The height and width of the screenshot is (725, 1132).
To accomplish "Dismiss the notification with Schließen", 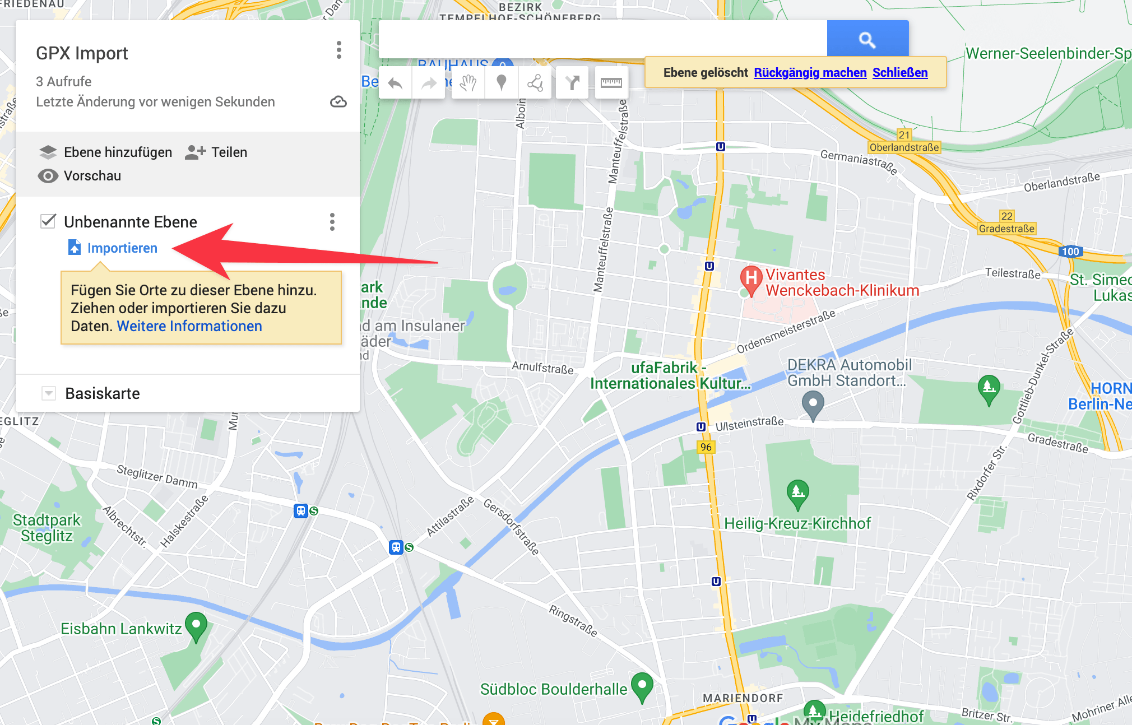I will click(x=900, y=72).
